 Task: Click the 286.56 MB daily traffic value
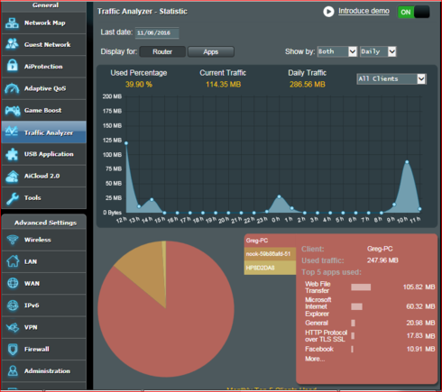pos(308,85)
